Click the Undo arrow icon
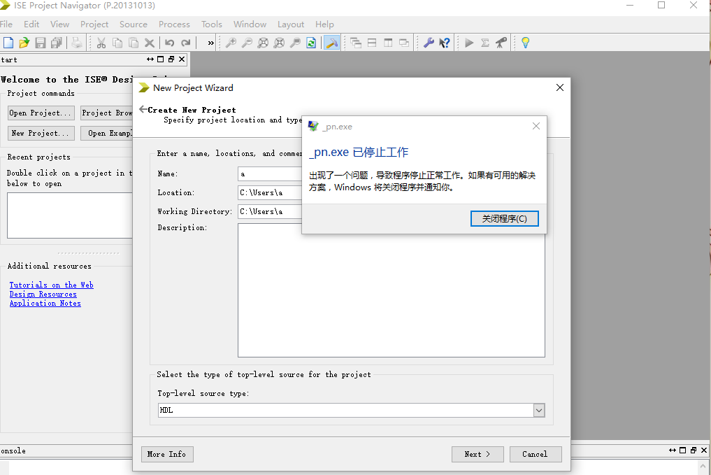Viewport: 711px width, 475px height. coord(170,43)
